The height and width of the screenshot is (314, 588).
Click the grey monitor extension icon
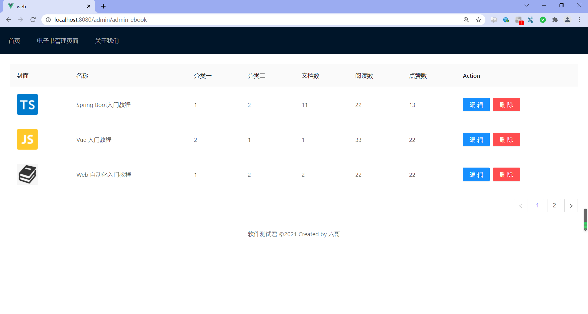[x=494, y=20]
